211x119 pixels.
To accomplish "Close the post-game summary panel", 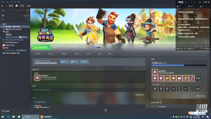I will [144, 69].
